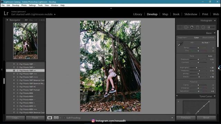This screenshot has width=221, height=124.
Task: Click the Exposure slider handle
Action: click(x=198, y=60)
